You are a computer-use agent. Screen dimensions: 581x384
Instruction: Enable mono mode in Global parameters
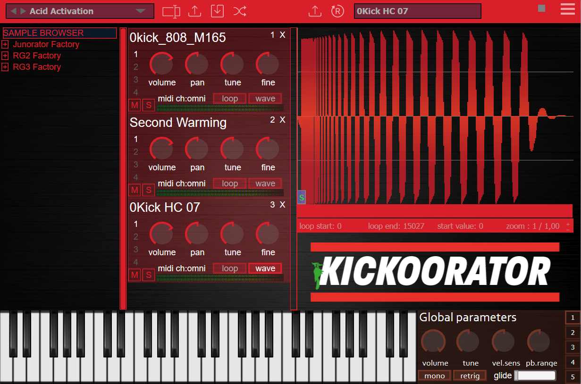pos(434,376)
